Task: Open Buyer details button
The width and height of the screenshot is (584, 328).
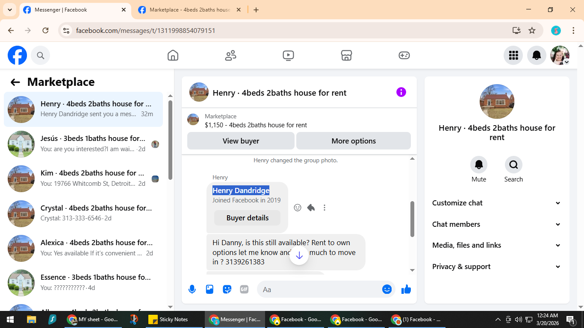Action: click(248, 218)
